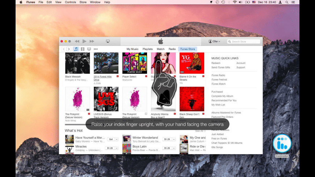Select the Music note library icon
The width and height of the screenshot is (315, 177).
[76, 49]
